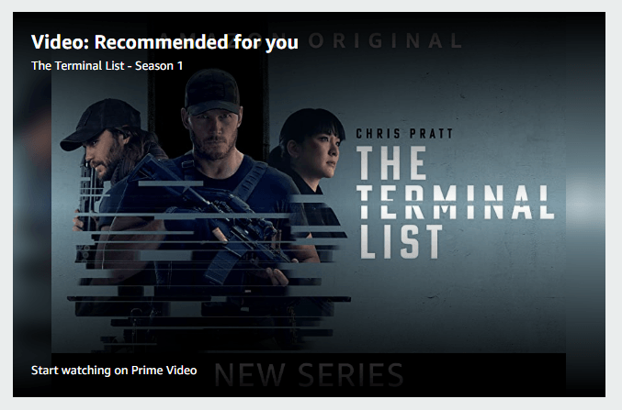Click the NEW SERIES banner text
Screen dimensions: 622x410
pos(309,374)
